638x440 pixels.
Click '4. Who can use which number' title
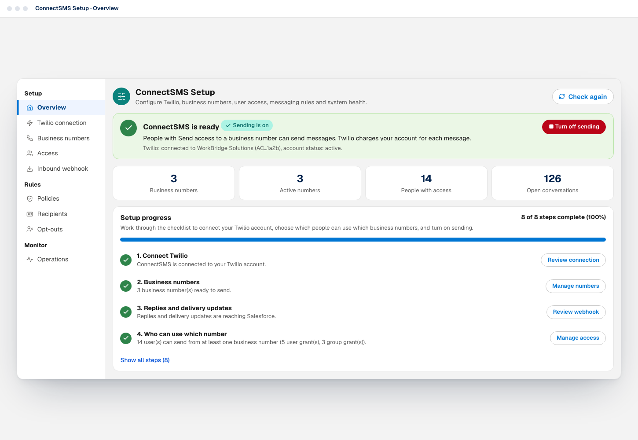pyautogui.click(x=182, y=334)
